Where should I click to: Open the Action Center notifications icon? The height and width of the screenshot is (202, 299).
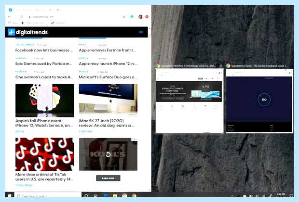click(291, 195)
